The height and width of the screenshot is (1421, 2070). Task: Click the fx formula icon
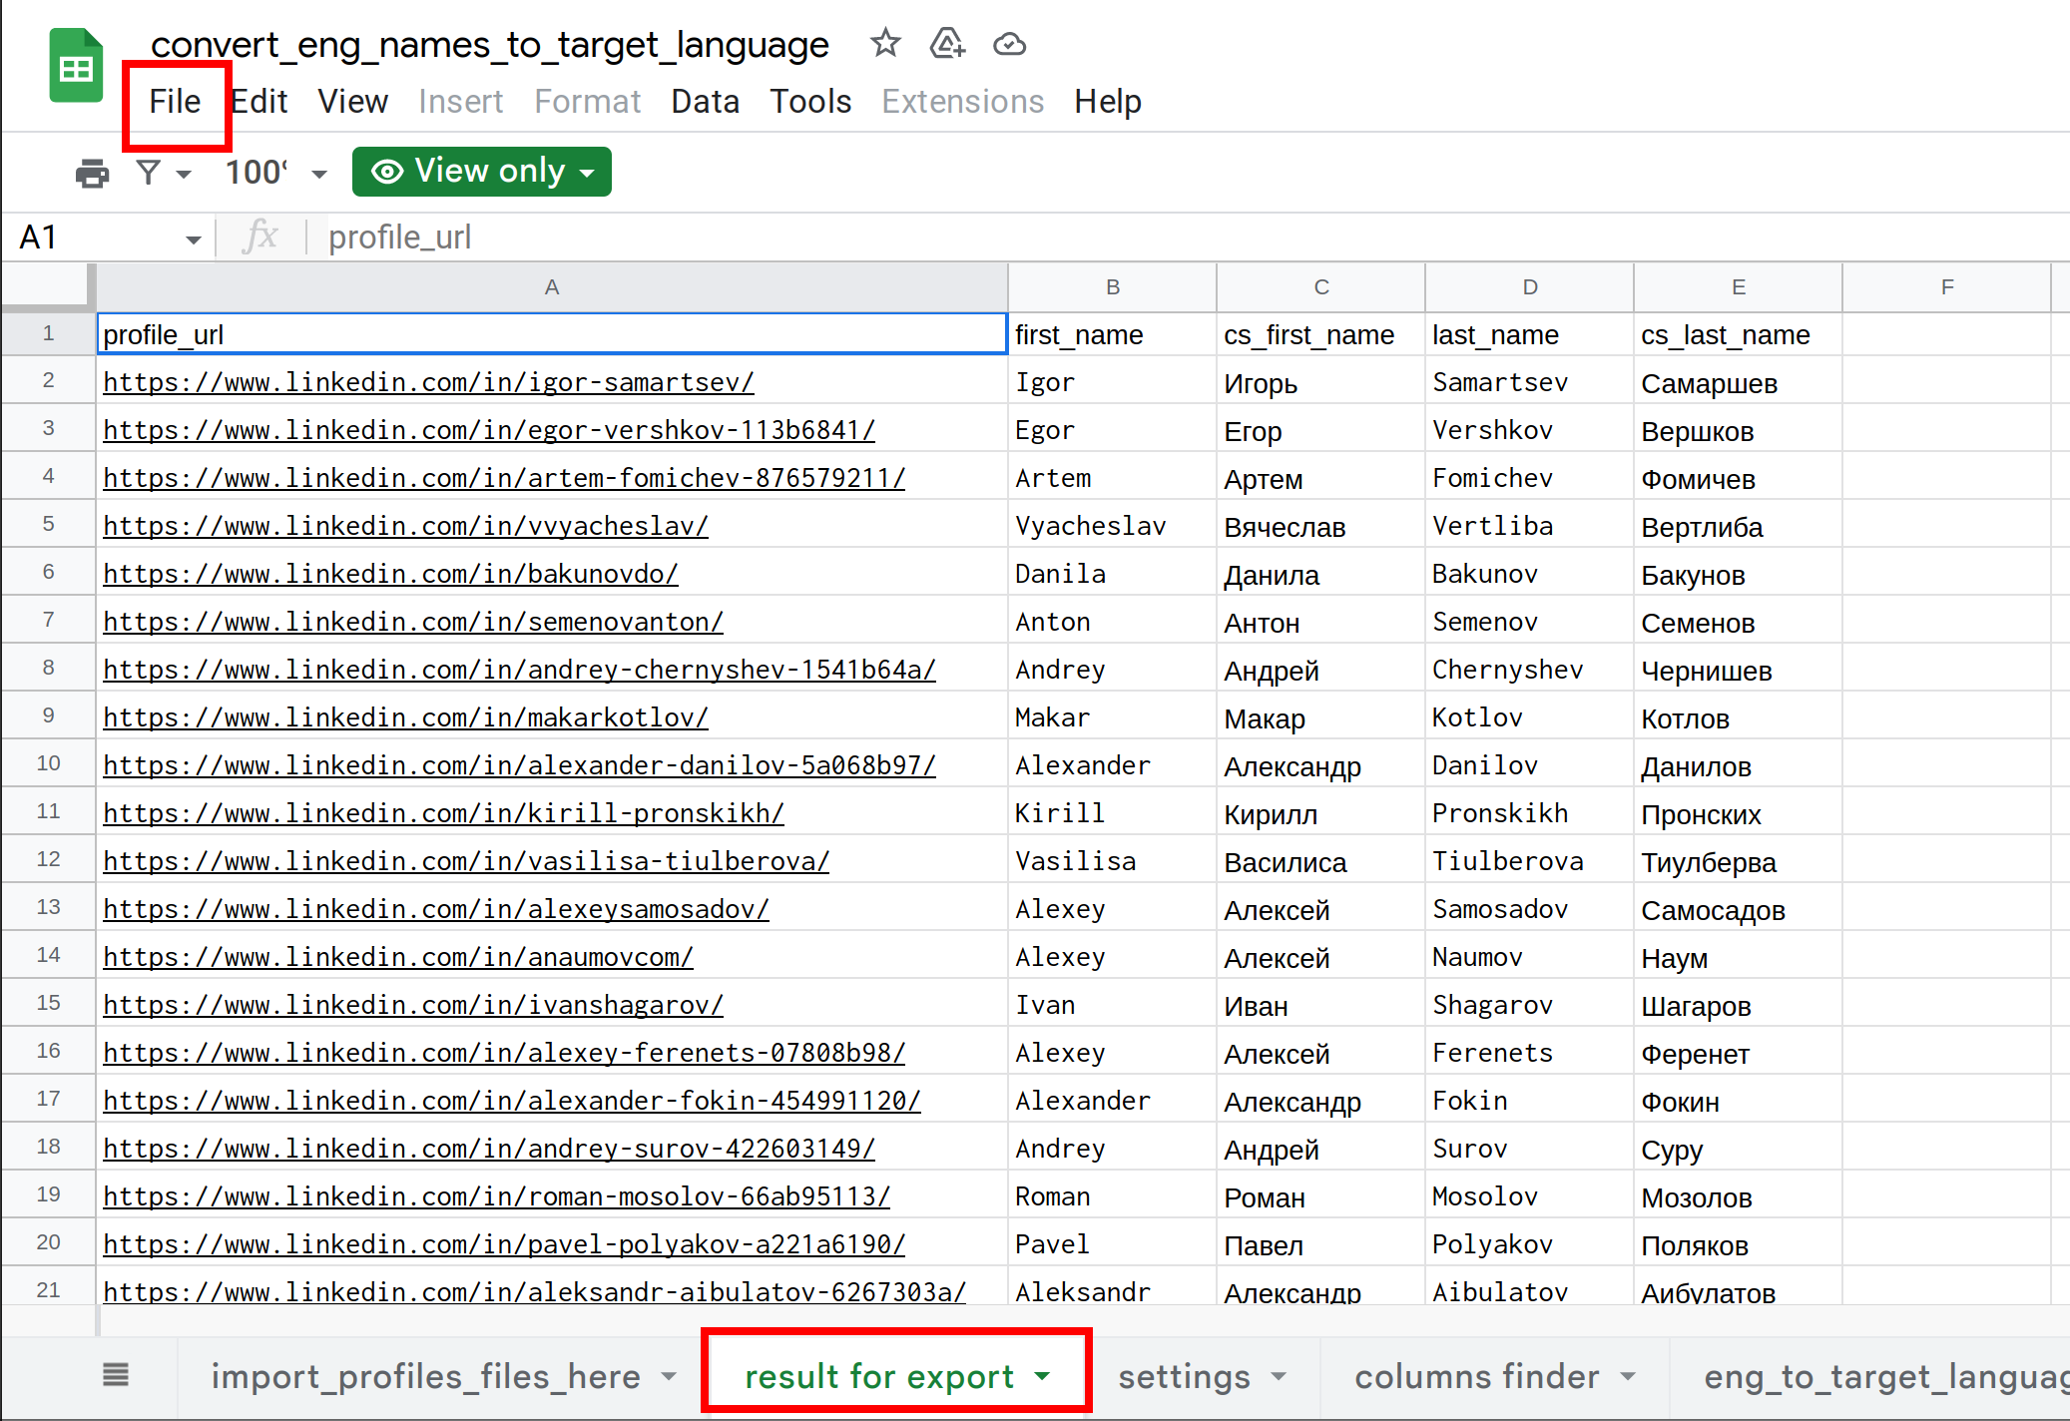260,237
